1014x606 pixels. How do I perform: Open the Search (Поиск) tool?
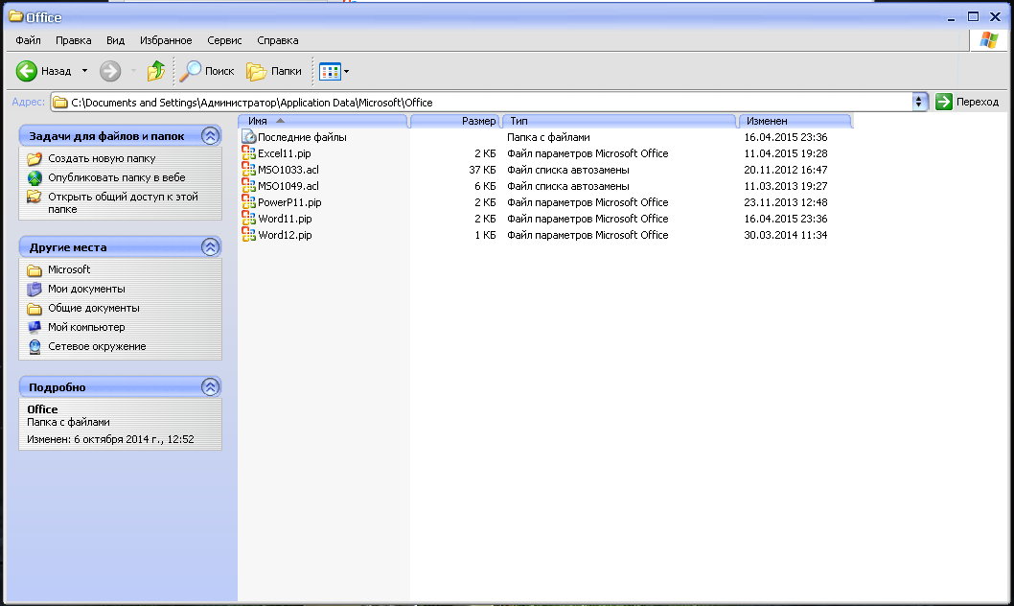(x=207, y=71)
